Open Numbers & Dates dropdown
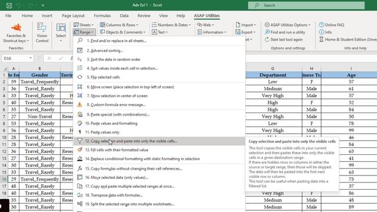377x212 pixels. pyautogui.click(x=171, y=25)
